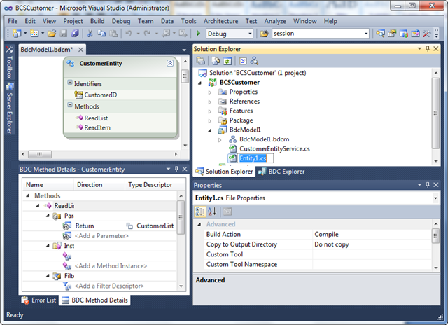Click the Save All toolbar icon
The height and width of the screenshot is (325, 448).
coord(75,34)
